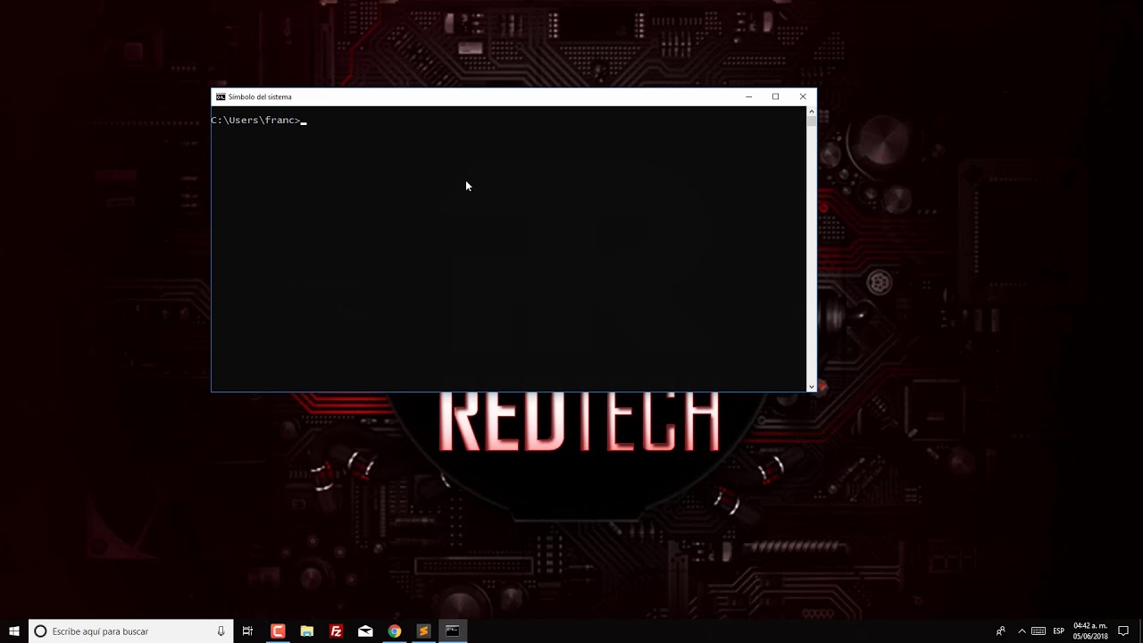
Task: Maximize the Command Prompt window
Action: pyautogui.click(x=775, y=96)
